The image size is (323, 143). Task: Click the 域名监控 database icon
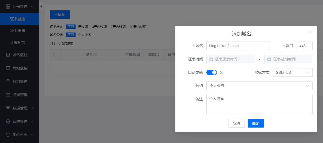(8, 55)
